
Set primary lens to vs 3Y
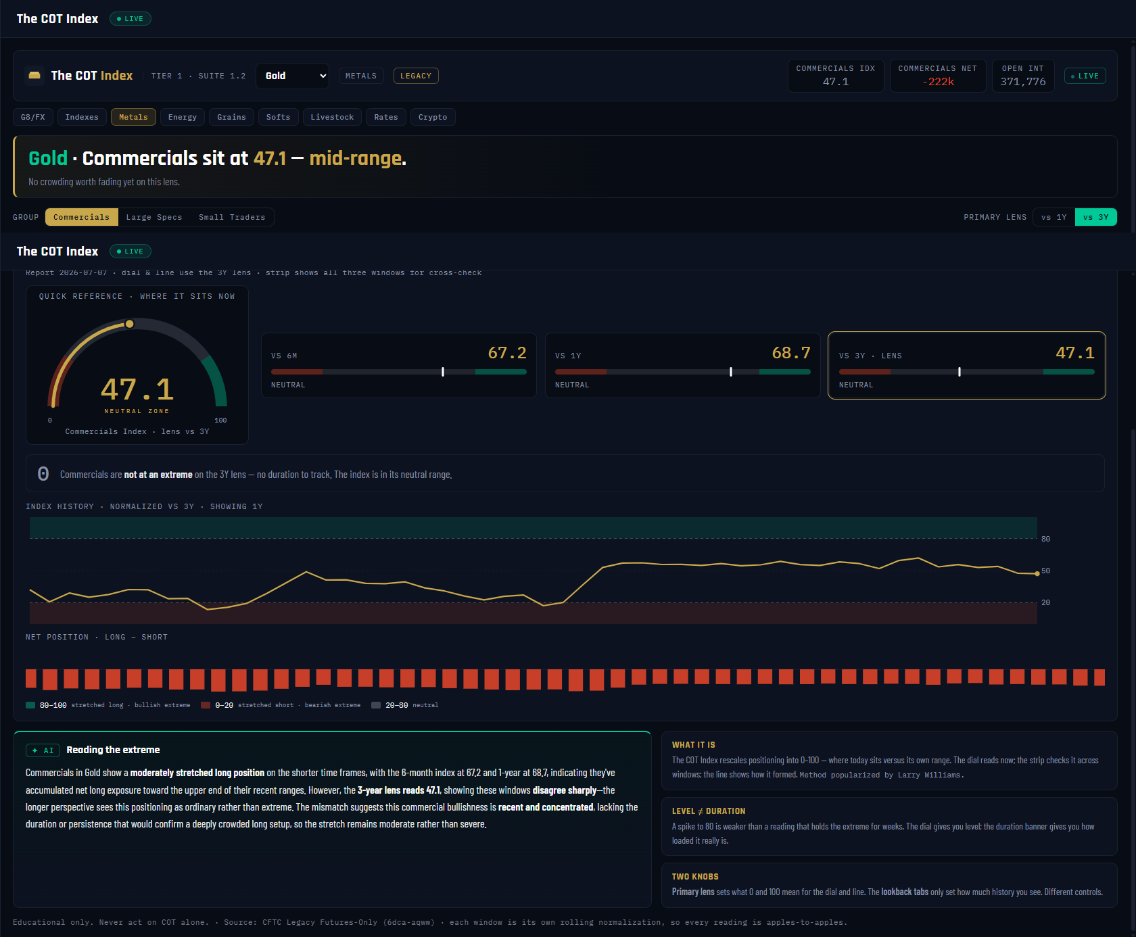[1096, 217]
